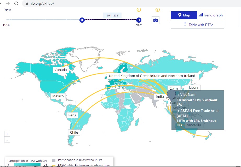The width and height of the screenshot is (241, 167).
Task: Click the right year slider handle at 2021
Action: click(139, 20)
